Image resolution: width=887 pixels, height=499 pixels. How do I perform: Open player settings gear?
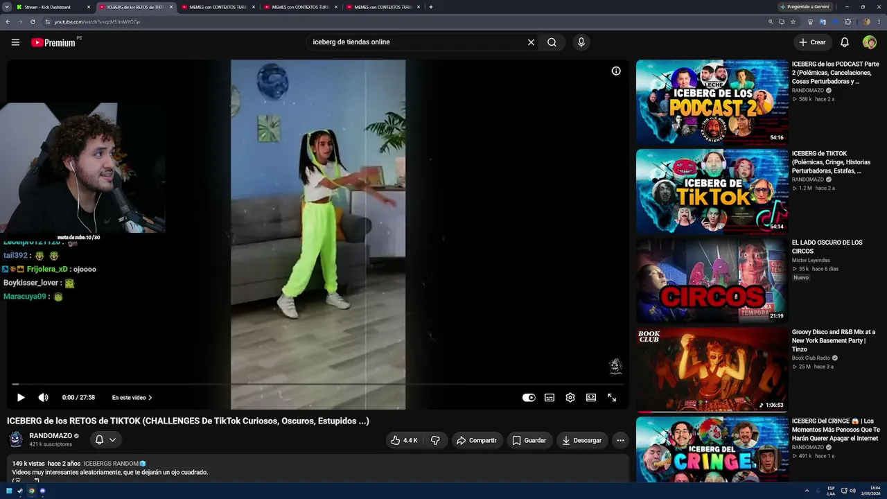point(570,398)
